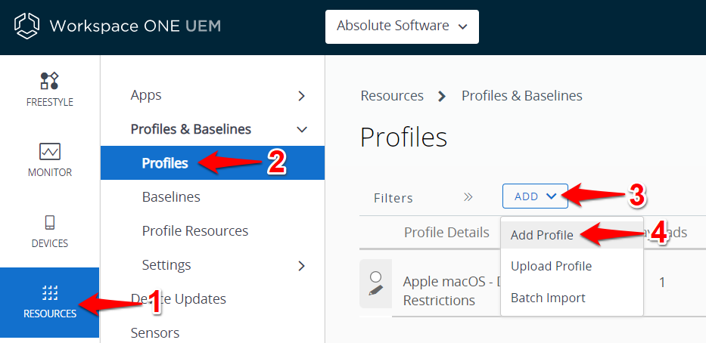This screenshot has width=706, height=343.
Task: Open the Apple macOS Restrictions profile name
Action: 452,290
